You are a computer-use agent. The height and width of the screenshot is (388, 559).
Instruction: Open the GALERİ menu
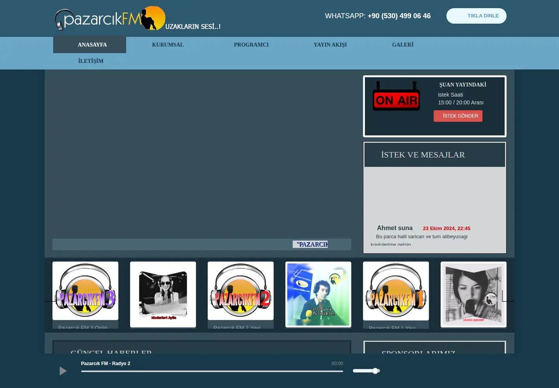pyautogui.click(x=403, y=45)
